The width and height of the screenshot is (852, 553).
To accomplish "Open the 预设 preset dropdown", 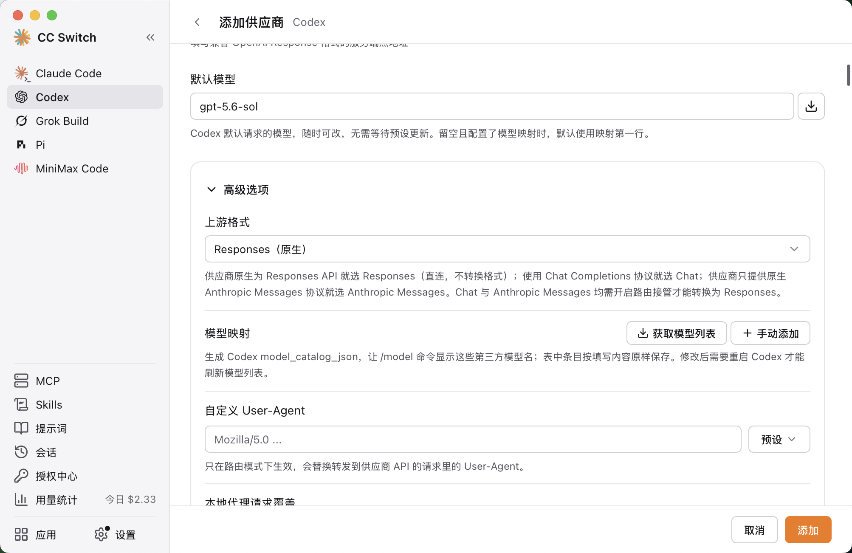I will [779, 440].
